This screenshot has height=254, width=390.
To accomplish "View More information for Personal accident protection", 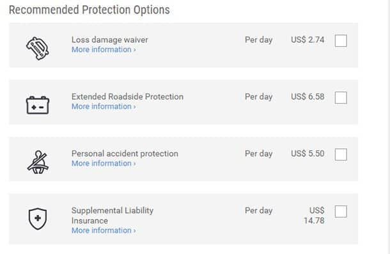I will [104, 163].
